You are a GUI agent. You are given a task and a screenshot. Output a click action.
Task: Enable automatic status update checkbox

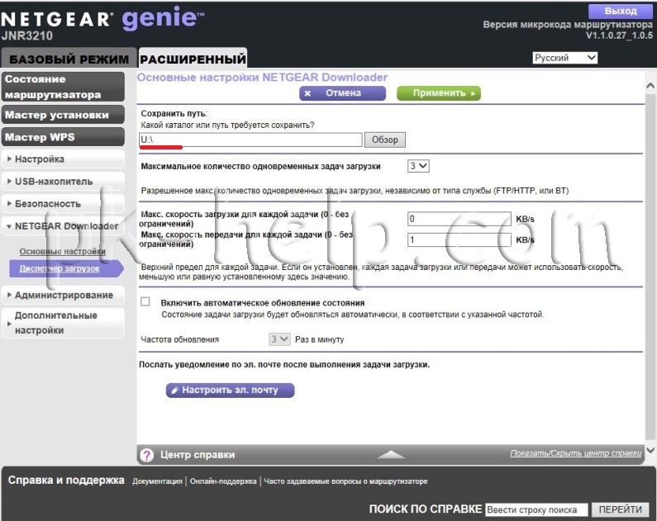pos(145,301)
